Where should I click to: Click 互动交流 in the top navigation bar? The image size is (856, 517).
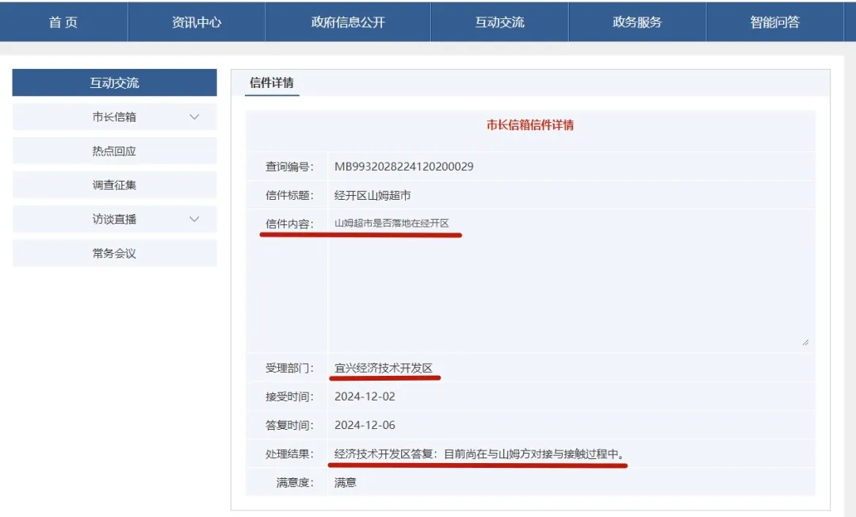click(x=499, y=22)
